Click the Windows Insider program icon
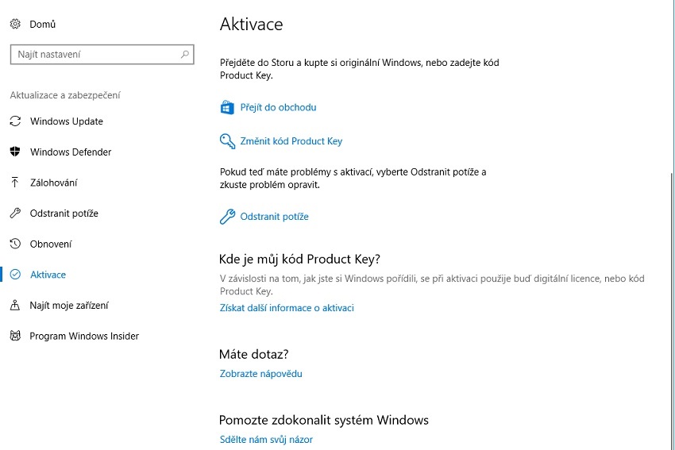675x450 pixels. pyautogui.click(x=14, y=337)
